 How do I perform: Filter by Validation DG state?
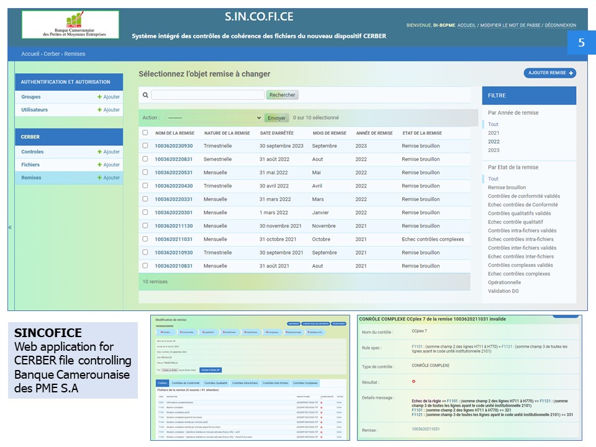coord(503,291)
